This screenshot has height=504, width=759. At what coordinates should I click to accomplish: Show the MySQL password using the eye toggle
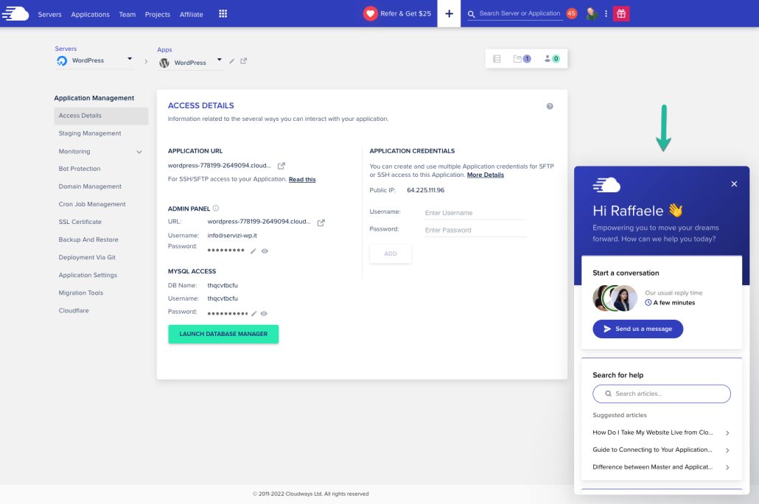point(264,312)
